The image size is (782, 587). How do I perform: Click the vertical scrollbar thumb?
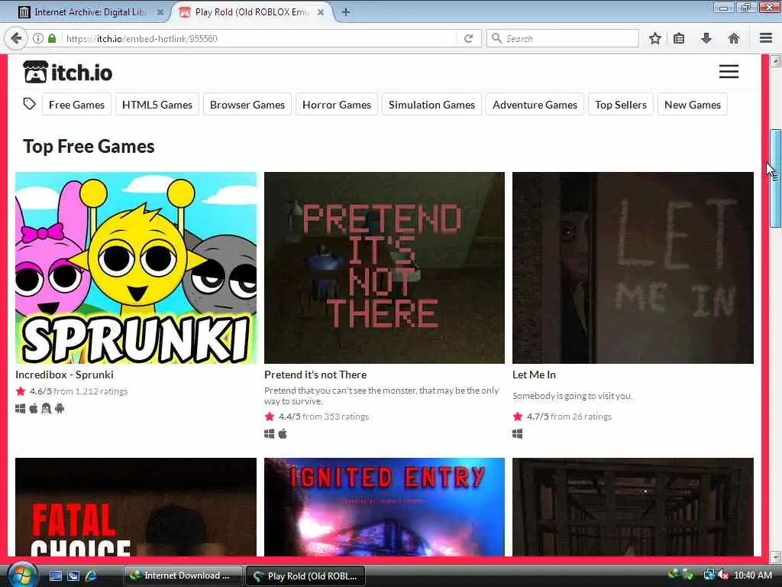point(775,179)
